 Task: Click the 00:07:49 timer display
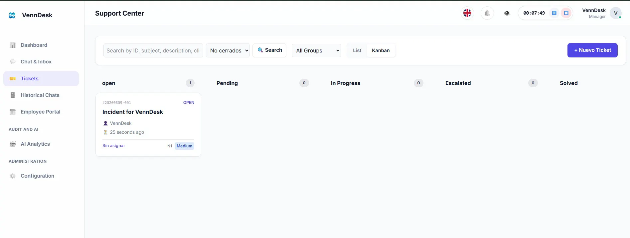pyautogui.click(x=534, y=13)
